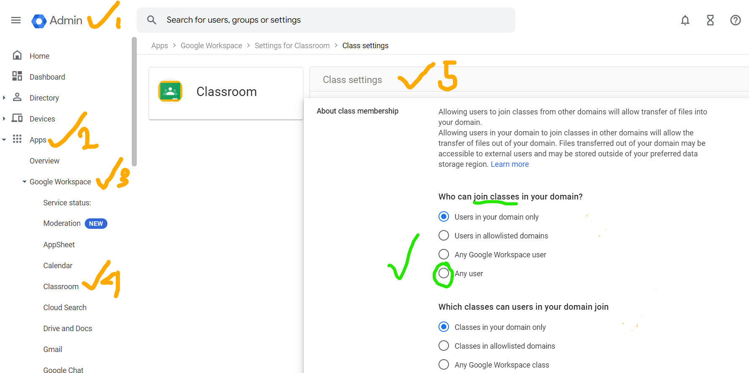Click About class membership label
Image resolution: width=749 pixels, height=373 pixels.
[x=358, y=111]
